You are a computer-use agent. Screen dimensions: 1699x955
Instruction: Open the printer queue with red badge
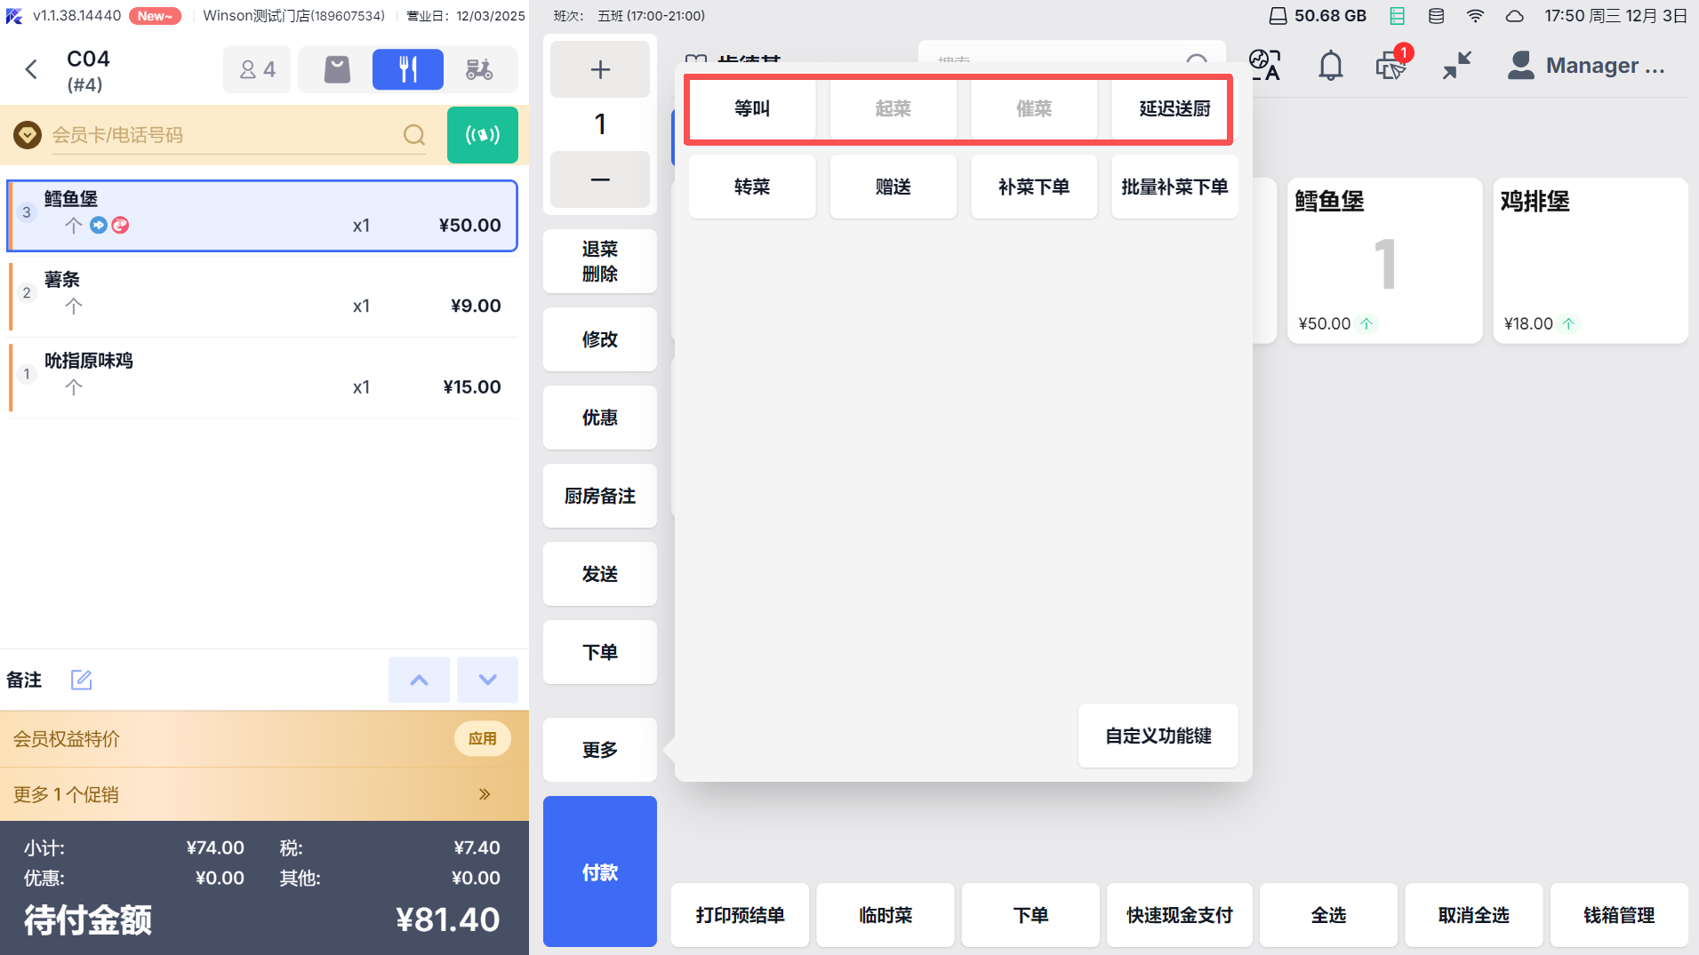[x=1391, y=66]
